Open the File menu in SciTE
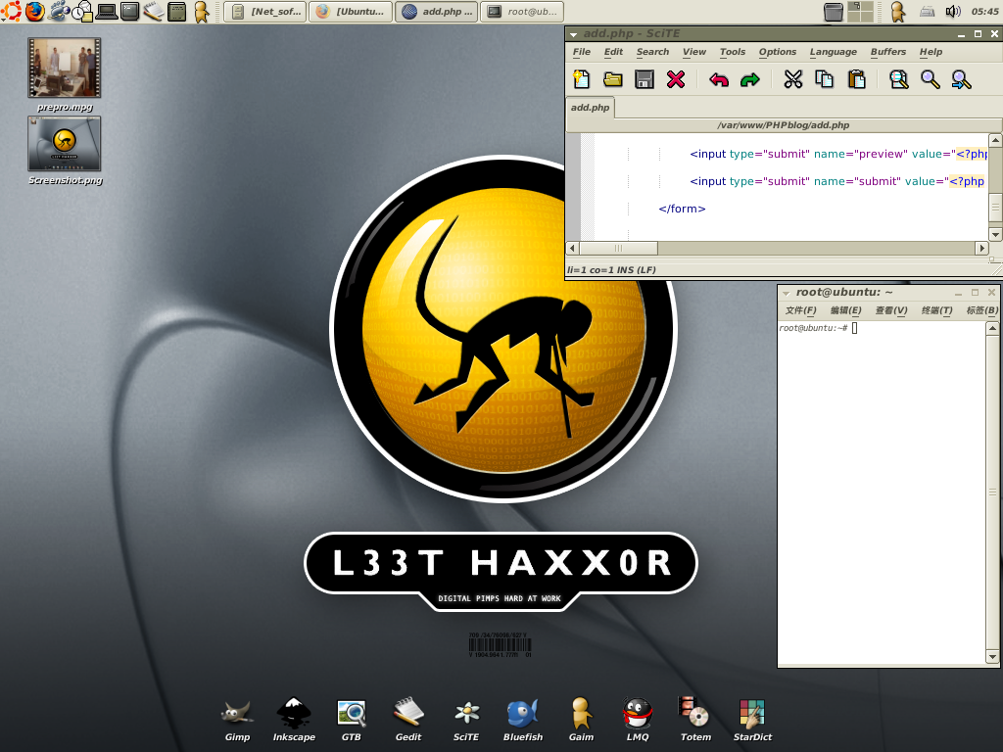Screen dimensions: 1003x752 pyautogui.click(x=582, y=52)
